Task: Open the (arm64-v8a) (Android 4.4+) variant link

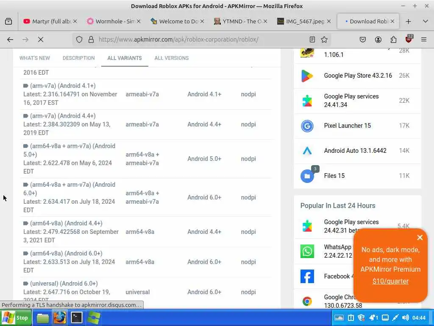Action: tap(66, 223)
